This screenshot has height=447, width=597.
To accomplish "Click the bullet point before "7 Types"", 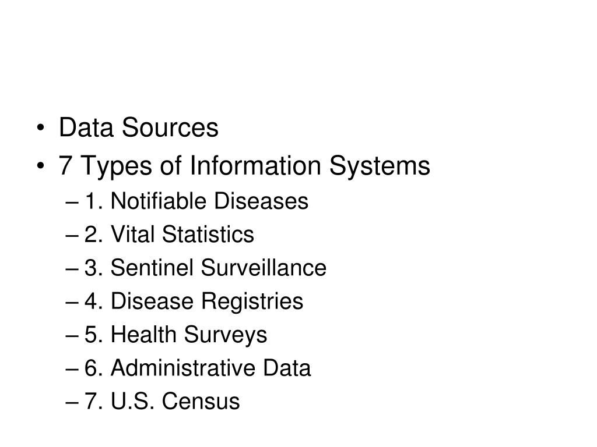I will (x=40, y=166).
